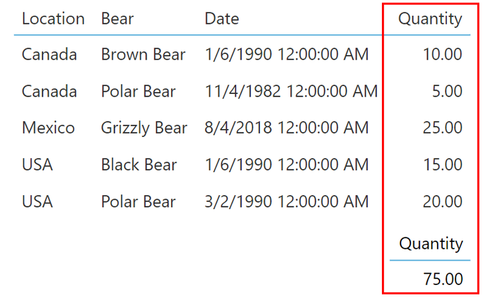
Task: Select the 10.00 quantity value
Action: click(442, 54)
